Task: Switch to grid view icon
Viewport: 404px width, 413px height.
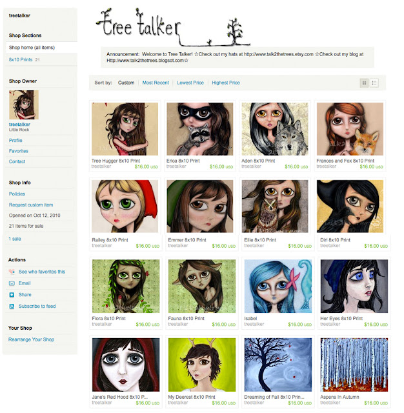Action: 364,83
